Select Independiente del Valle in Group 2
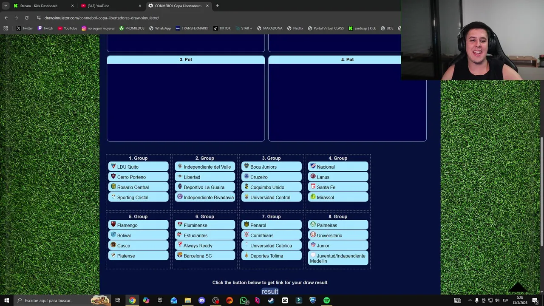This screenshot has height=306, width=544. tap(205, 167)
